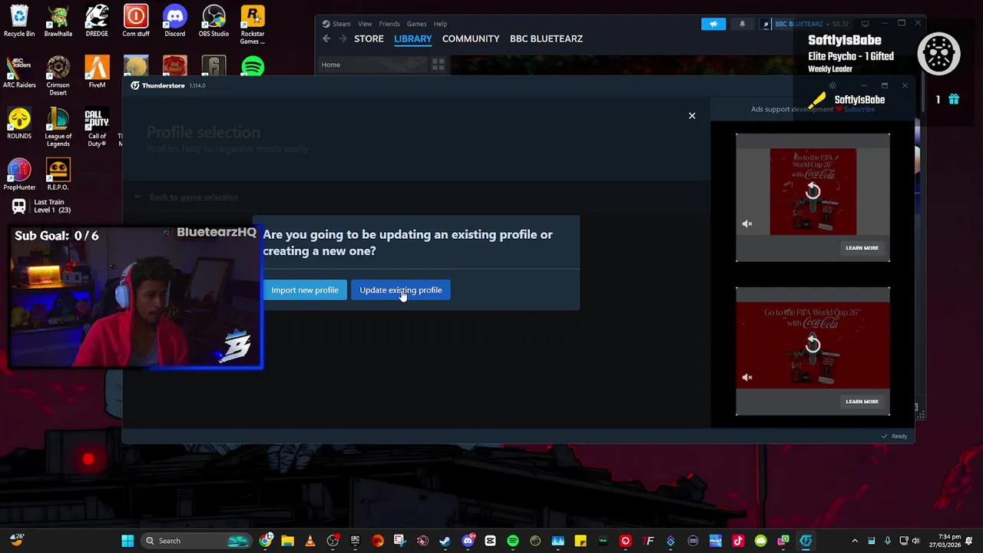The image size is (983, 553).
Task: Open TikTok from the taskbar
Action: [x=738, y=541]
